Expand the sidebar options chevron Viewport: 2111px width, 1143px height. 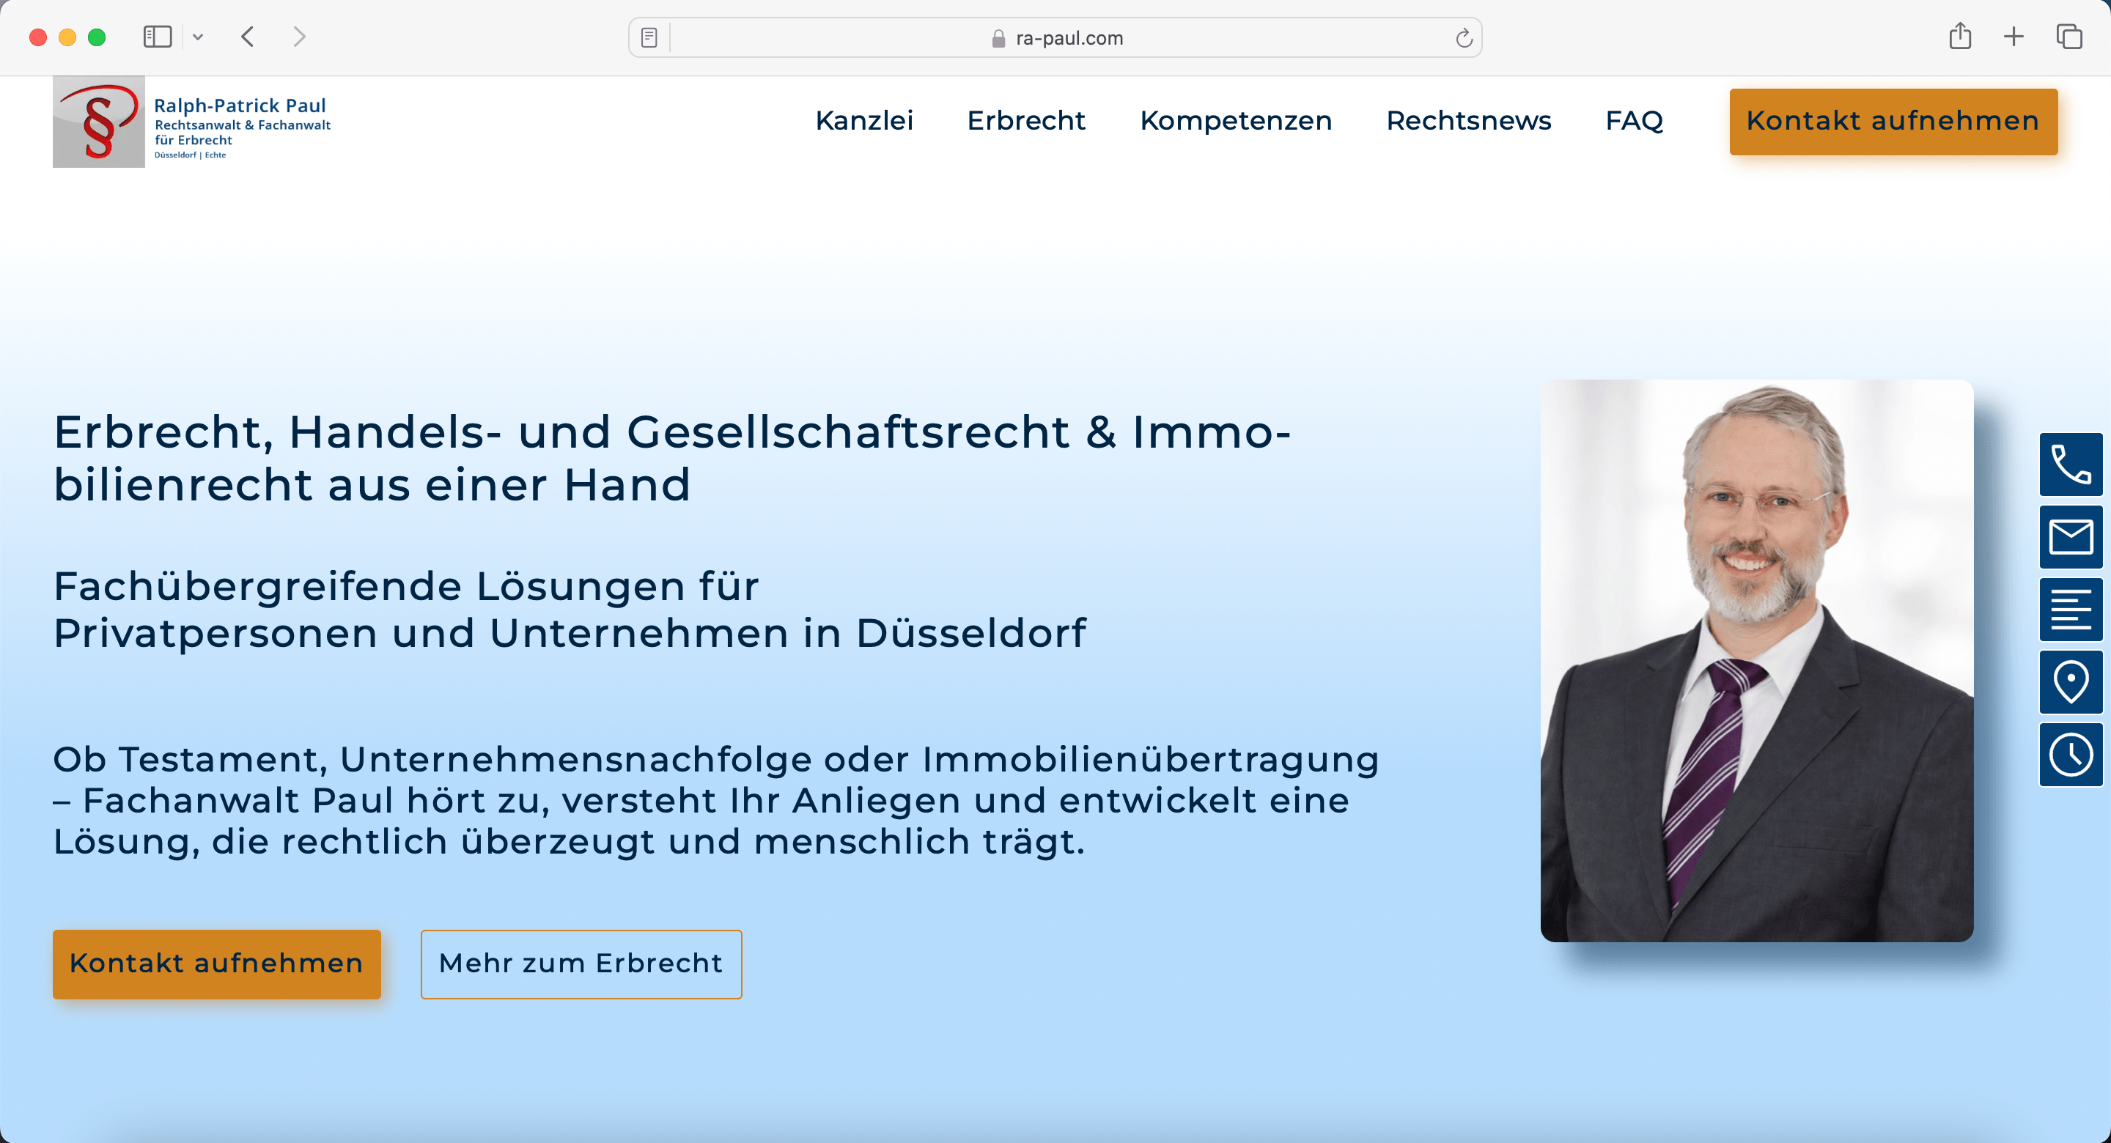(197, 37)
